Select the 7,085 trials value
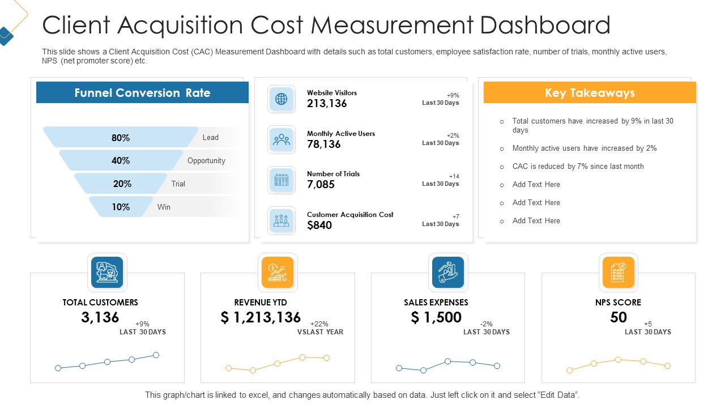 point(321,185)
